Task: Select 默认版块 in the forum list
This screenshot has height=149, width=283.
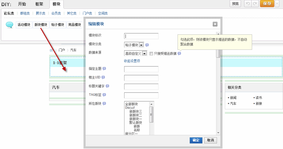Action: pos(136,123)
